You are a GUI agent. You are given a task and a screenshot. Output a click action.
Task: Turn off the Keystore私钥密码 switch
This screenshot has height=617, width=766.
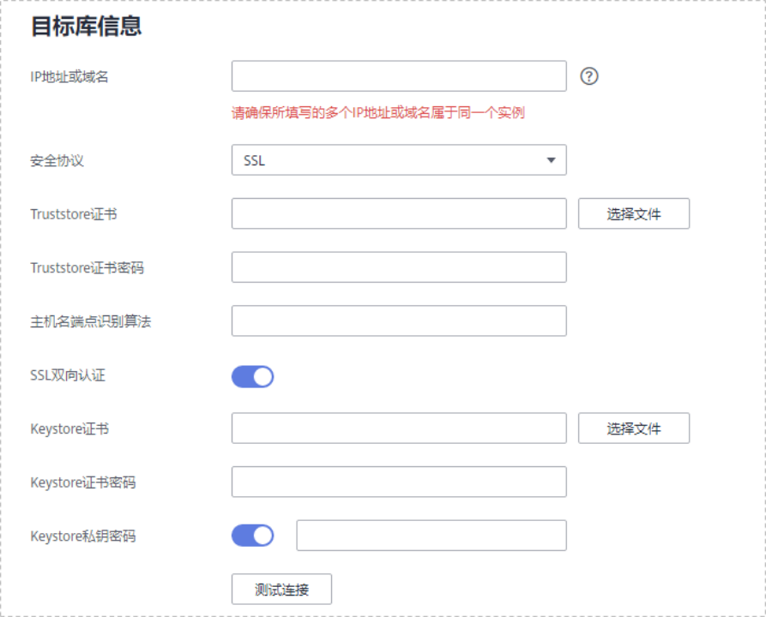[253, 536]
